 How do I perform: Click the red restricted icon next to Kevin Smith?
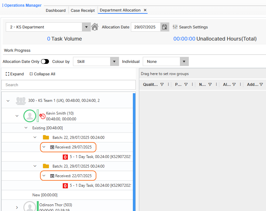coord(42,116)
